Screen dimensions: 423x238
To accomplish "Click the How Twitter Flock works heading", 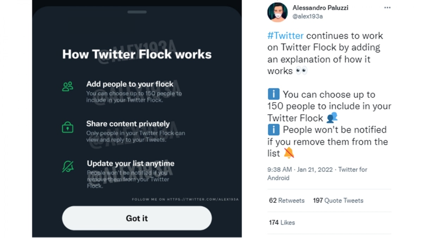I will tap(137, 54).
